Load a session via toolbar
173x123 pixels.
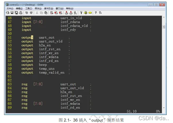tap(66, 13)
